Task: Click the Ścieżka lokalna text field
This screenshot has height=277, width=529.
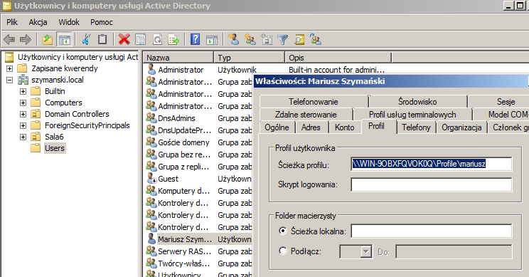Action: tap(431, 231)
